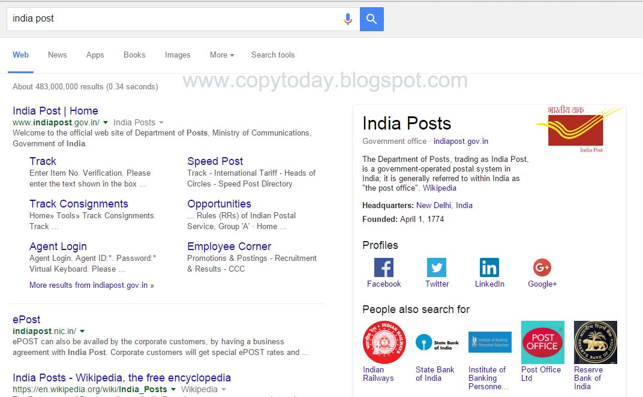Open India Posts Wikipedia encyclopedia result
Viewport: 643px width, 397px height.
pos(121,378)
